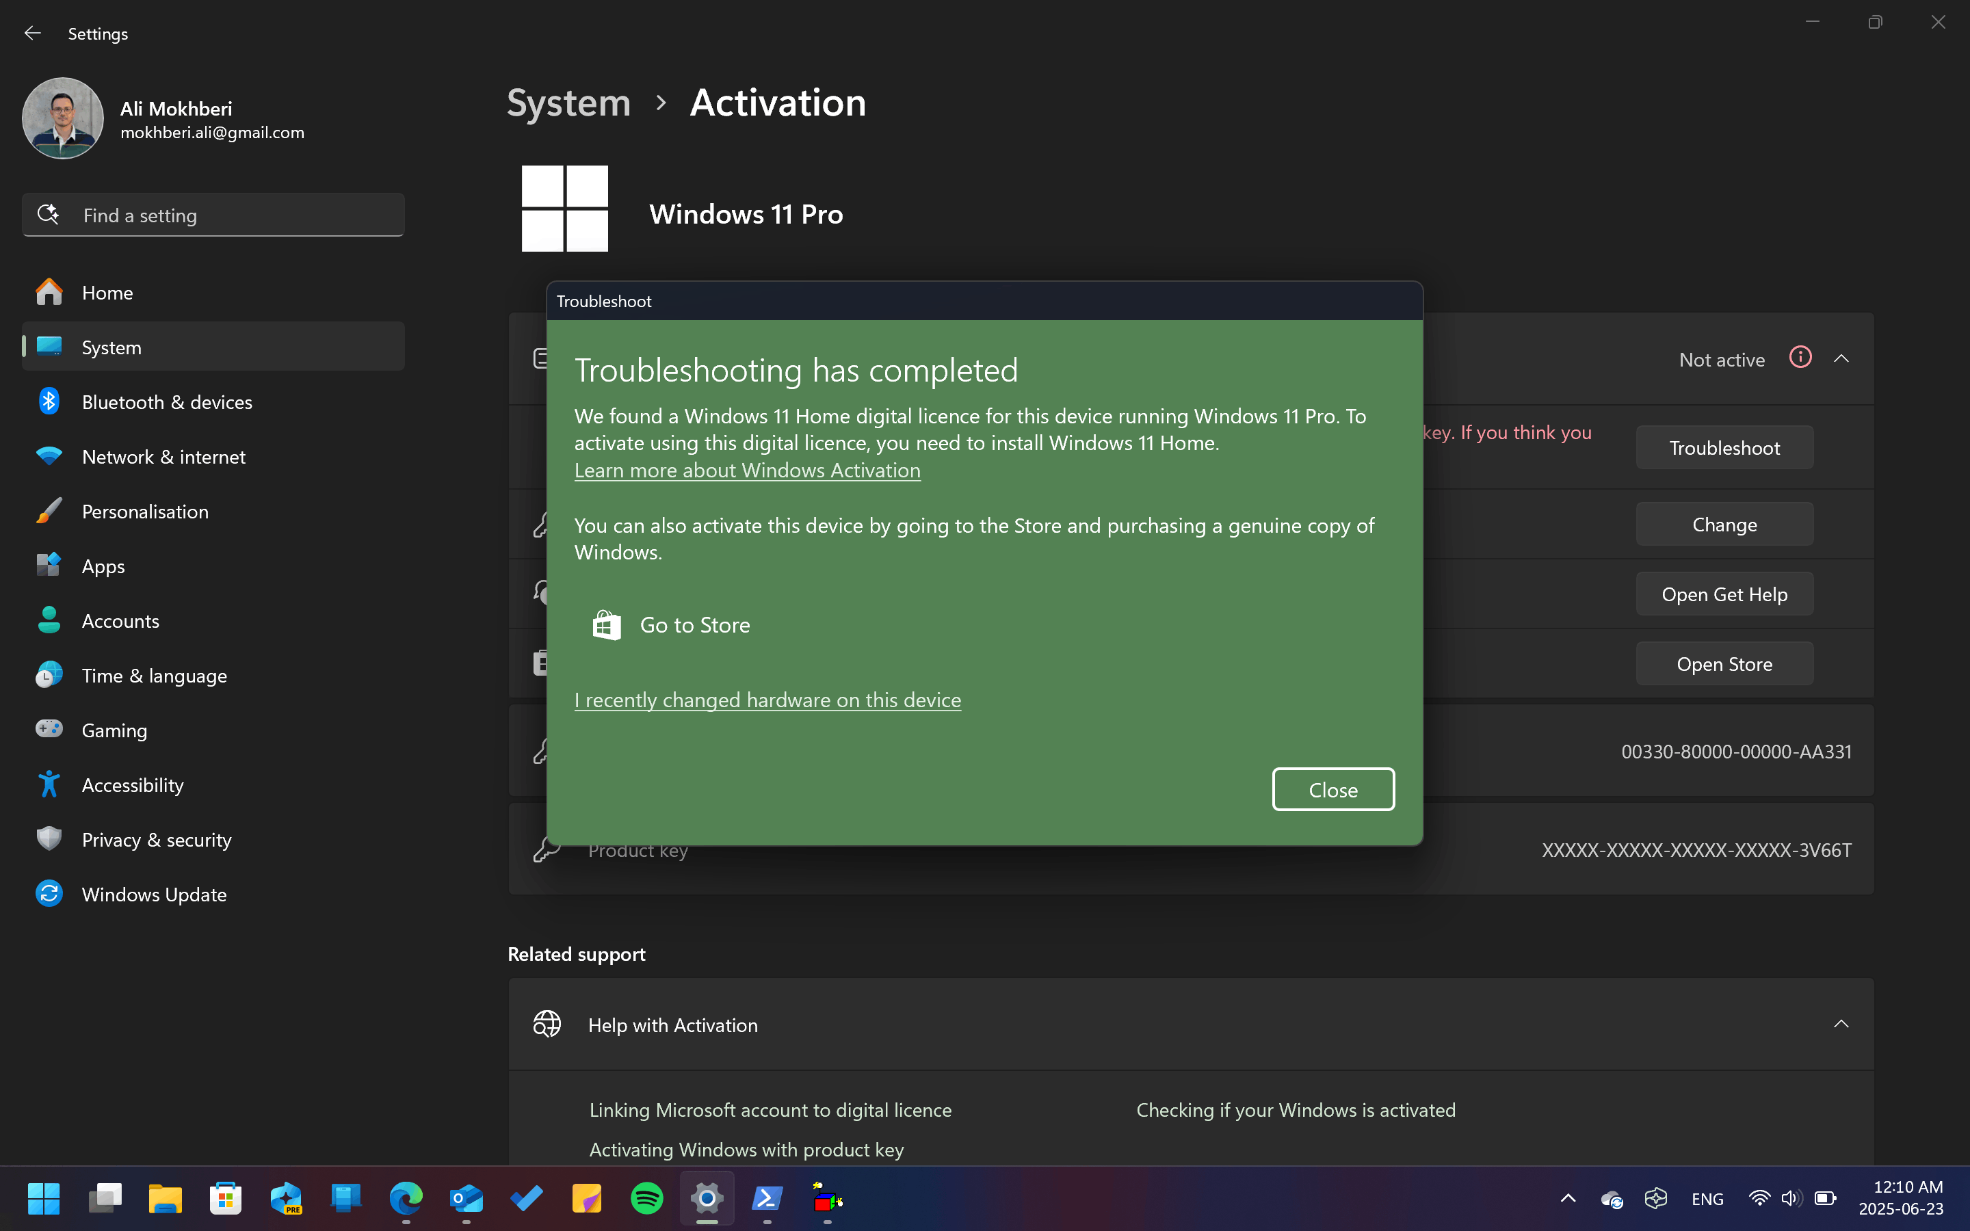This screenshot has height=1231, width=1970.
Task: Open the Windows Start menu
Action: pyautogui.click(x=43, y=1198)
